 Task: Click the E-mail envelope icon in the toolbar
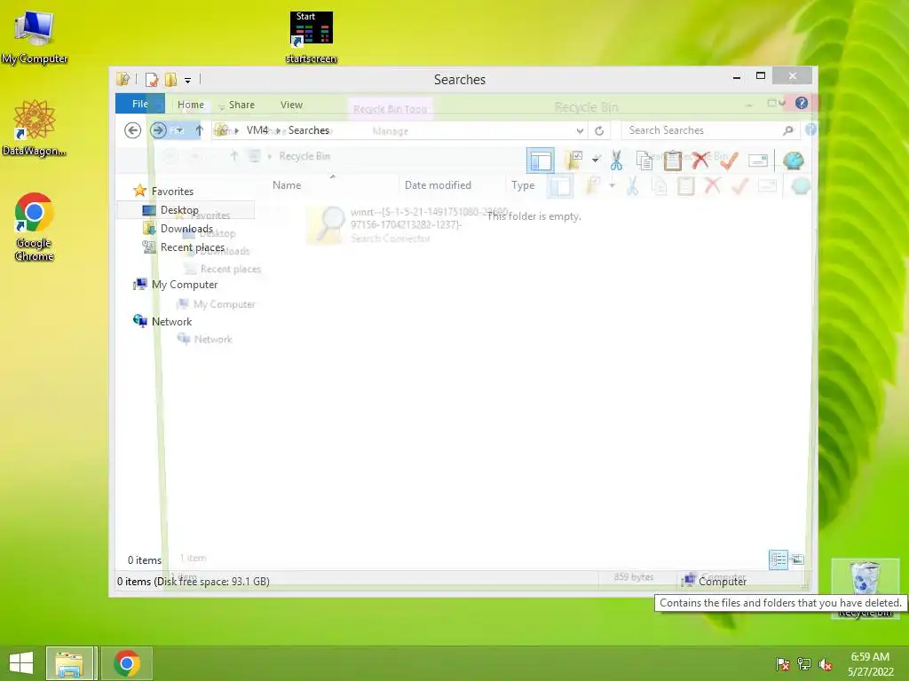pos(758,160)
